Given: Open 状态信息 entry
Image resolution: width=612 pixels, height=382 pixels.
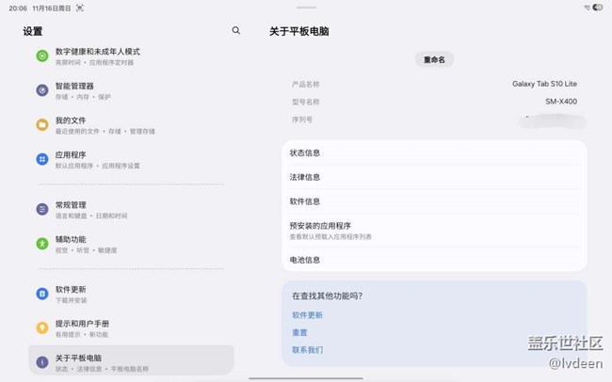Looking at the screenshot, I should tap(433, 152).
